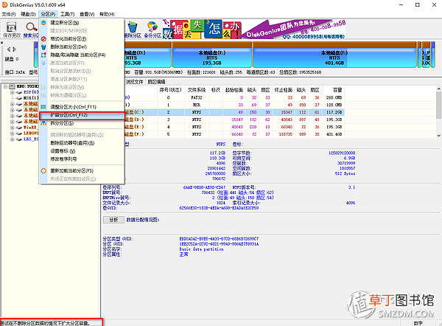
Task: Select the D: partition row with 15347 start cylinder
Action: pyautogui.click(x=234, y=119)
